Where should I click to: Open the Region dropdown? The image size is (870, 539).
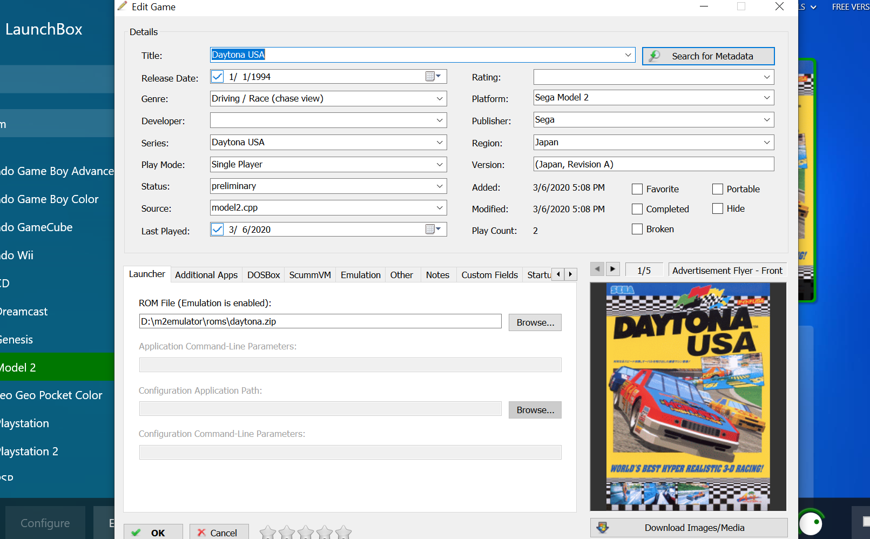tap(767, 143)
